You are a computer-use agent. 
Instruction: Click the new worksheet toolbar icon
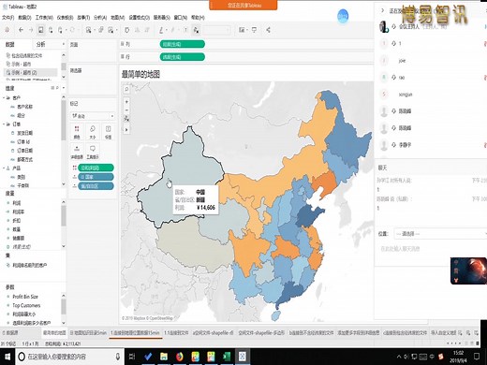coord(89,30)
